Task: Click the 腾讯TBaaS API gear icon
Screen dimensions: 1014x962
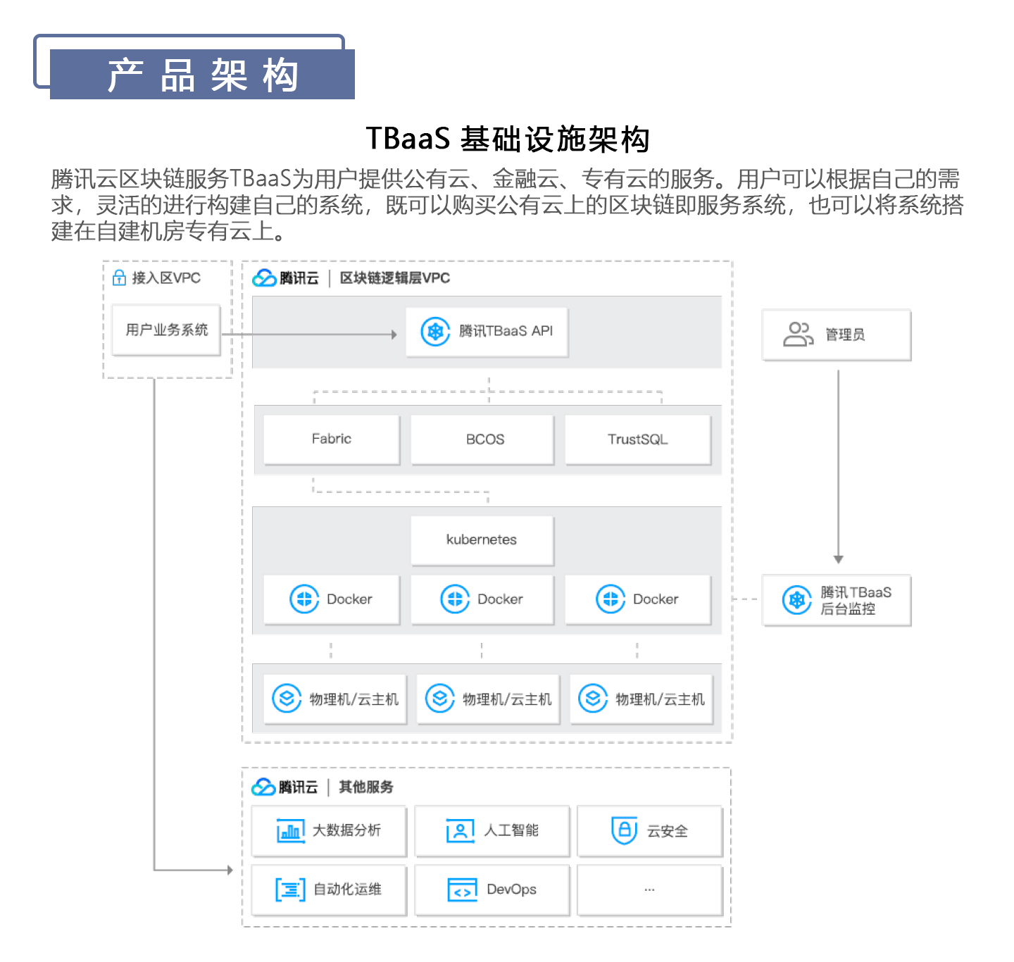Action: [435, 331]
